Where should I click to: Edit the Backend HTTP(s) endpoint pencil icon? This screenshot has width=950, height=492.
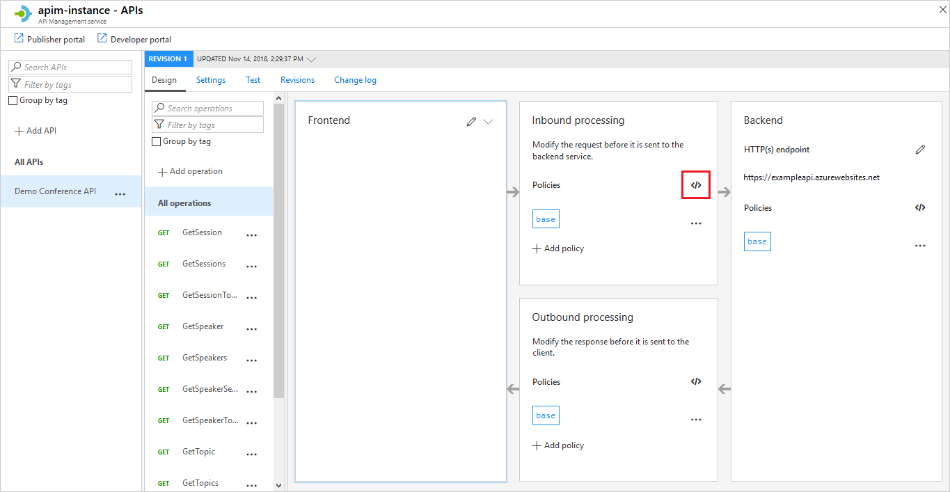point(919,149)
